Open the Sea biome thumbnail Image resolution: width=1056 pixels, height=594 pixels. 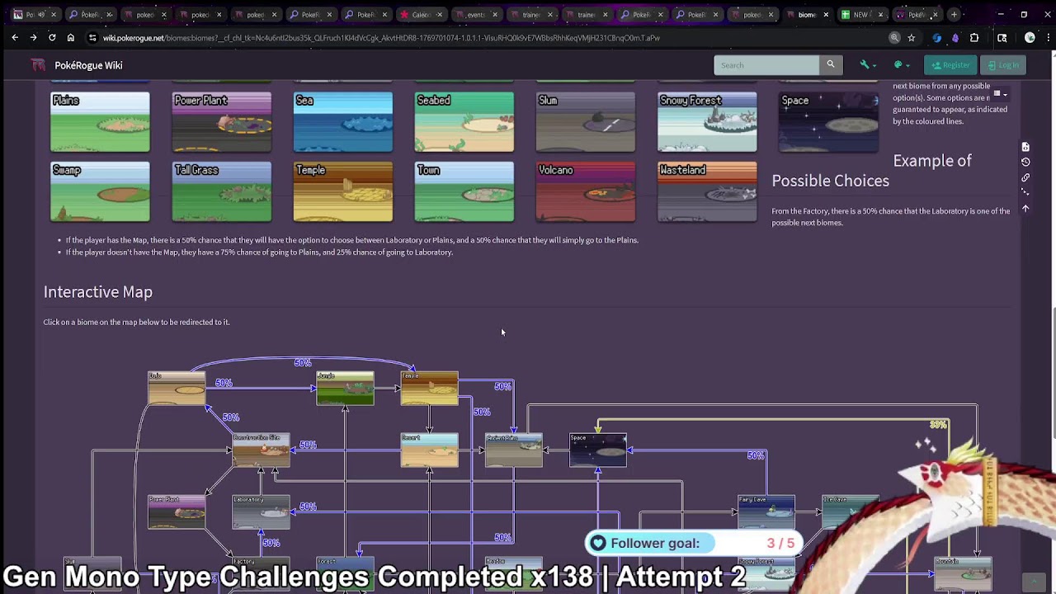pos(342,122)
